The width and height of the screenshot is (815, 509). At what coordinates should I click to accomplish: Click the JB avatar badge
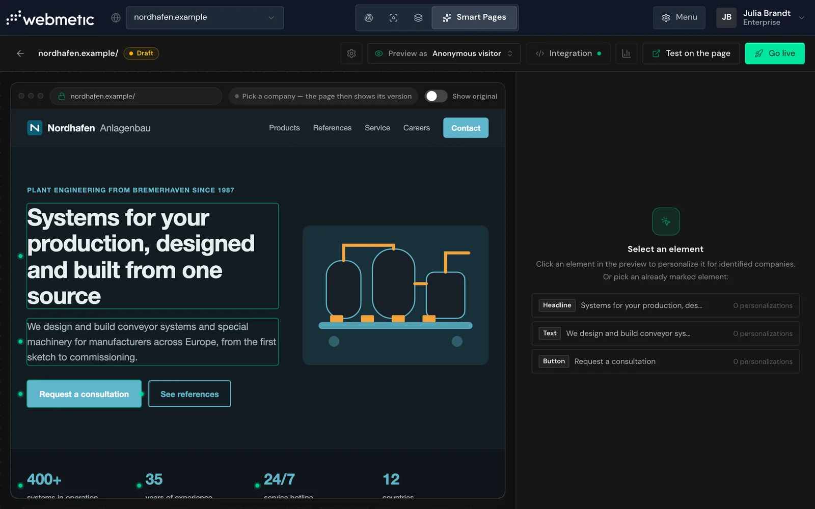(x=726, y=18)
